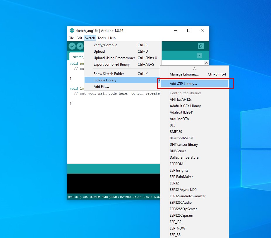Click the Verify checkmark toolbar icon
The height and width of the screenshot is (238, 271).
click(x=72, y=46)
